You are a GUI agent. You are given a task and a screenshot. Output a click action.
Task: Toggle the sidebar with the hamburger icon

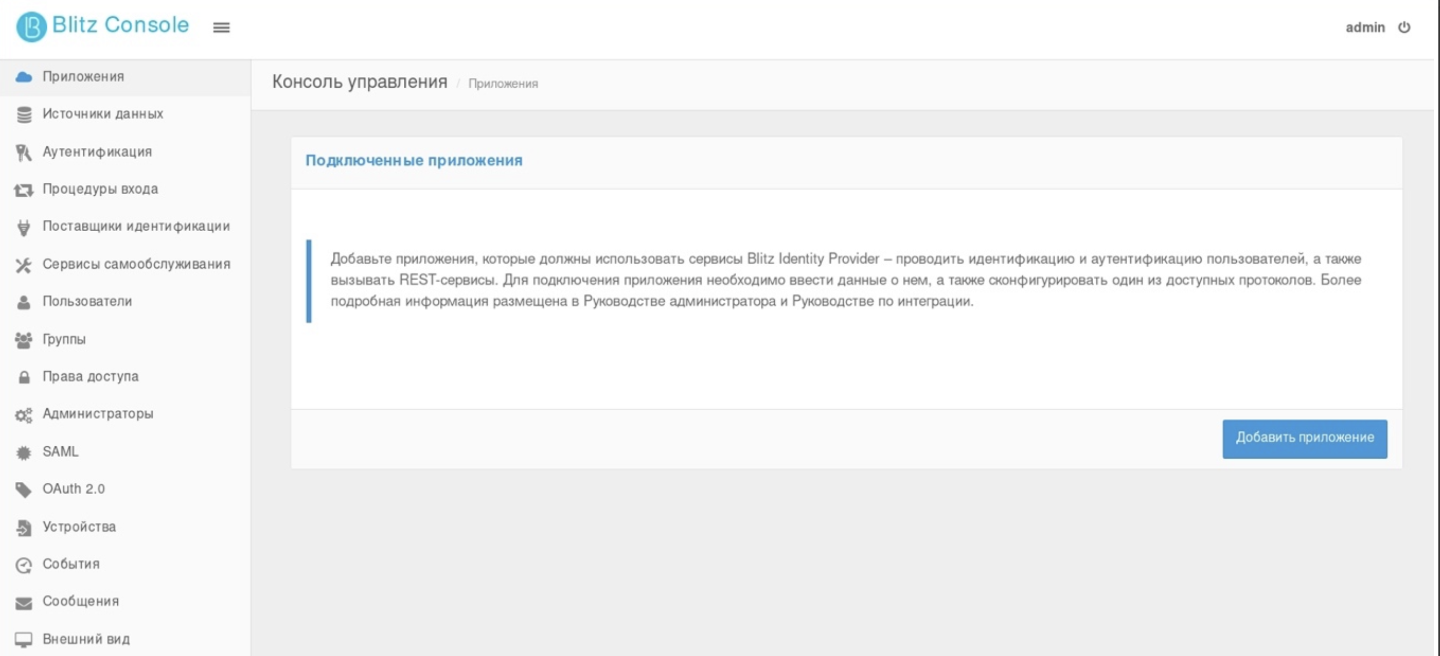point(222,27)
